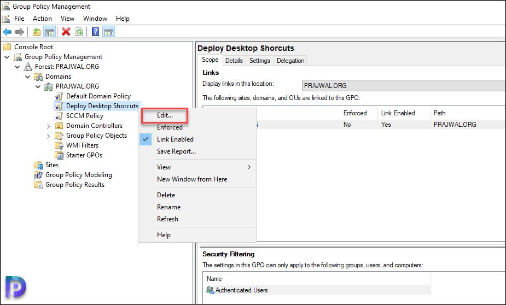This screenshot has width=506, height=305.
Task: Click the Domain Controllers OU icon
Action: (x=59, y=126)
